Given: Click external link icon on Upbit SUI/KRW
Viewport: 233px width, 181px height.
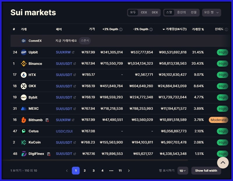Looking at the screenshot, I should coord(73,52).
